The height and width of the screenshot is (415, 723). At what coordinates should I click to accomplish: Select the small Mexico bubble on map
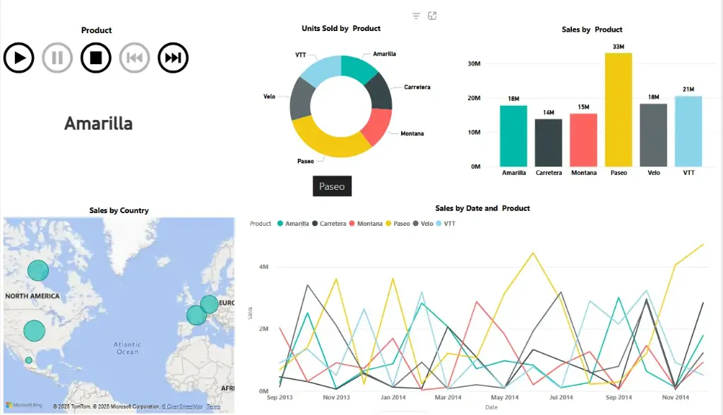[x=29, y=361]
